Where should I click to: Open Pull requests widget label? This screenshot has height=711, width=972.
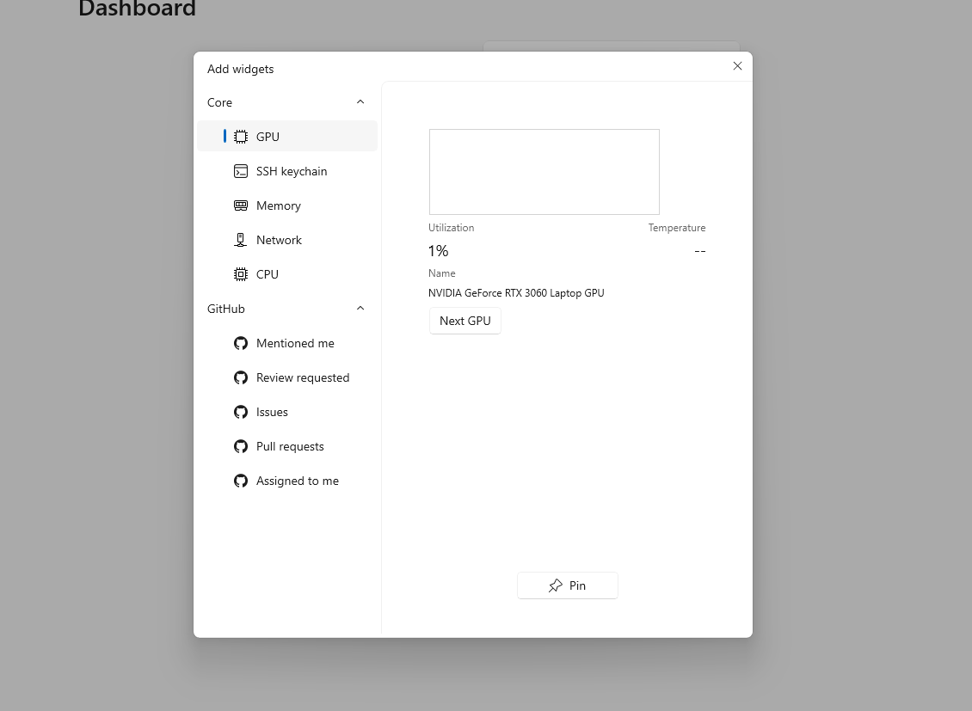coord(290,446)
